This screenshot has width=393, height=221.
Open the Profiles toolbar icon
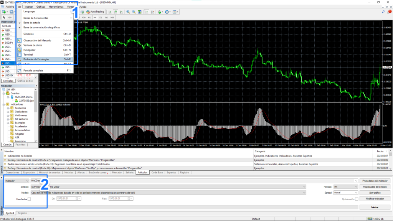pyautogui.click(x=12, y=12)
